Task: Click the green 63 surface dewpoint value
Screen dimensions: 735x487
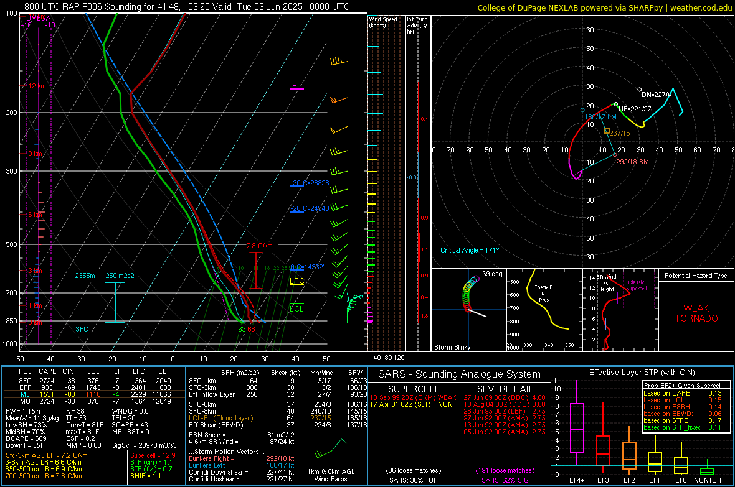Action: tap(242, 329)
